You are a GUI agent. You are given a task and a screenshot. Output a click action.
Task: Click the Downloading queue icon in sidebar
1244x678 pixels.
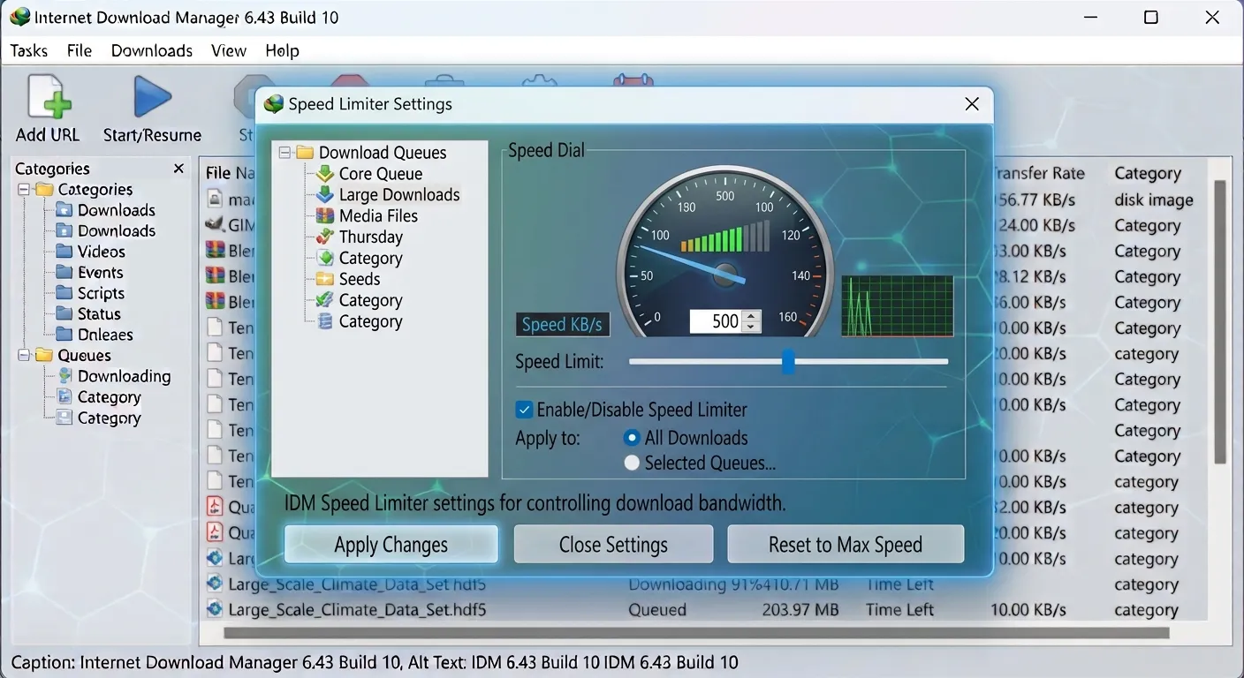pos(64,376)
